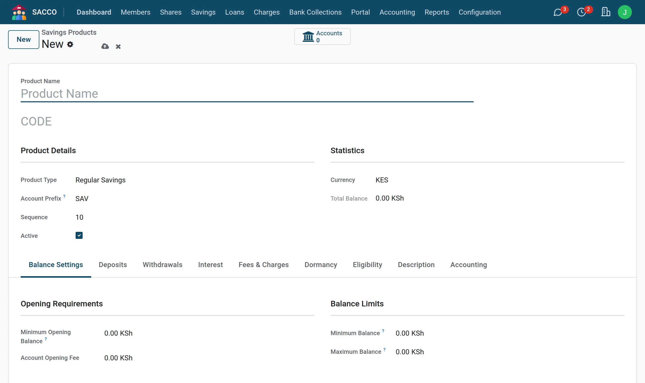Screen dimensions: 645x383
Task: Open the Charges menu
Action: pyautogui.click(x=267, y=12)
